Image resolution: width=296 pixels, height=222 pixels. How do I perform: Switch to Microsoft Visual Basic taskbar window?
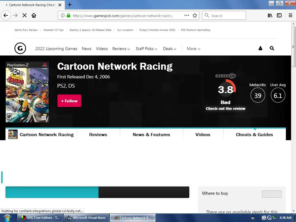[86, 218]
